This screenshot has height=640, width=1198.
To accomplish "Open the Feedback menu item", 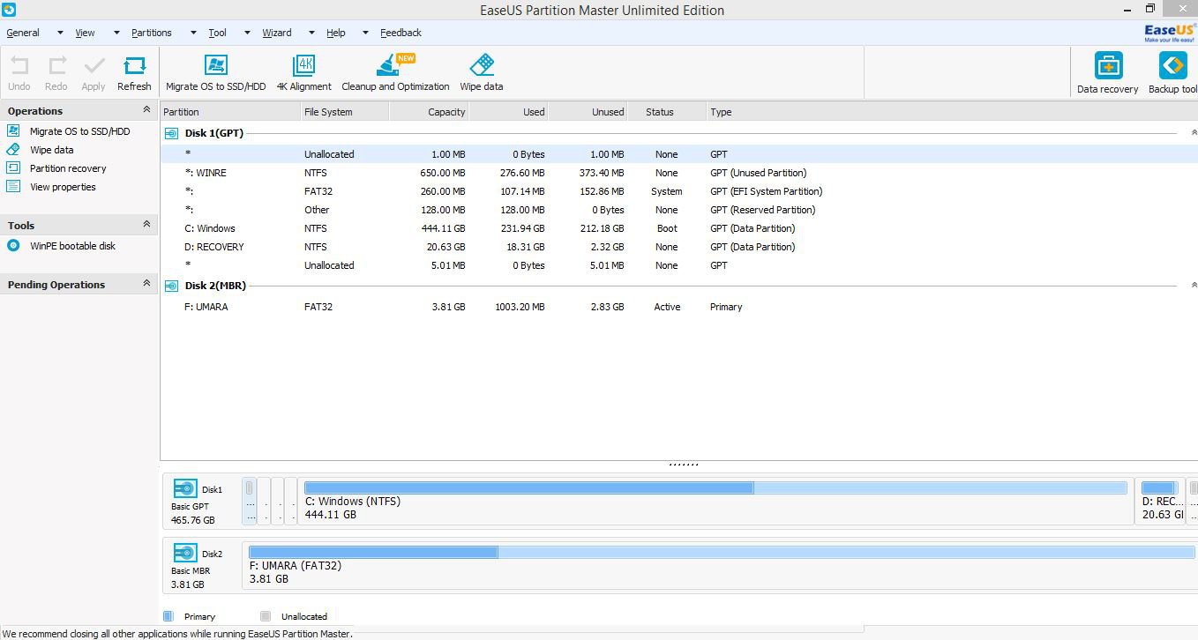I will 401,33.
